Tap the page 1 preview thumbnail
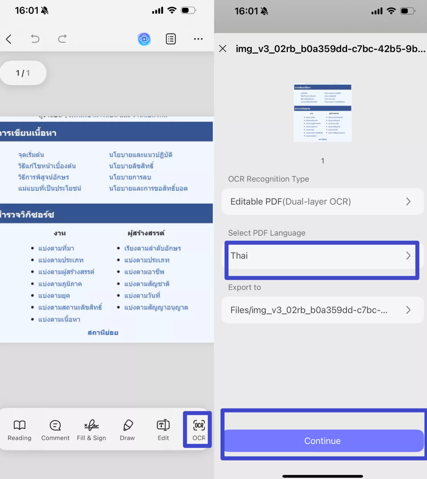The height and width of the screenshot is (479, 427). [x=323, y=113]
